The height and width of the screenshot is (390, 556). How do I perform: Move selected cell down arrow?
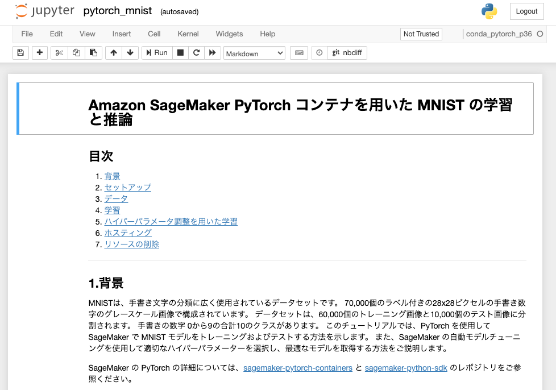coord(130,53)
